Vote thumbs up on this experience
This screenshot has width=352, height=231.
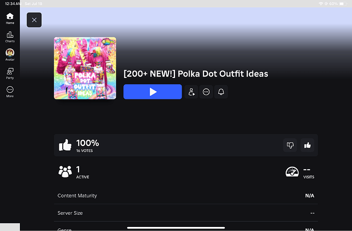[307, 145]
